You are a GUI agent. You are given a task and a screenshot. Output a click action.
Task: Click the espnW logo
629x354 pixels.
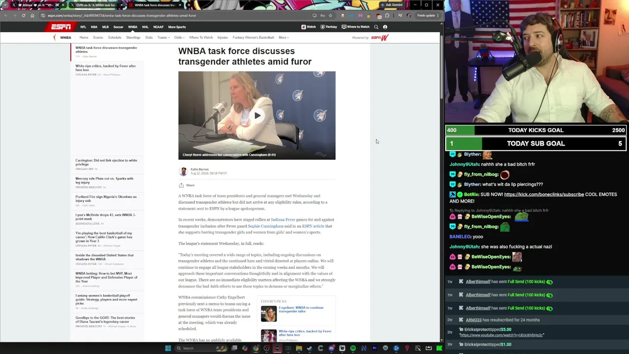379,37
